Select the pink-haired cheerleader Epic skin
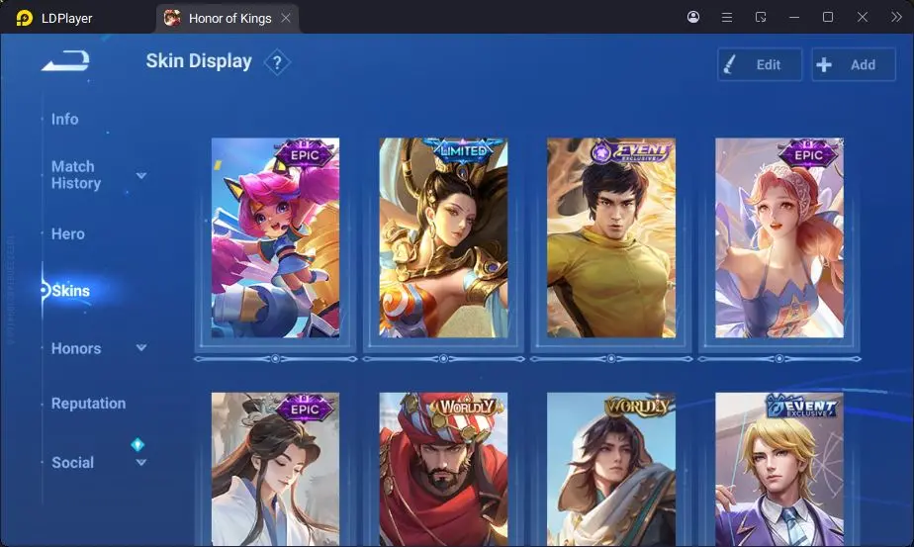 click(275, 238)
